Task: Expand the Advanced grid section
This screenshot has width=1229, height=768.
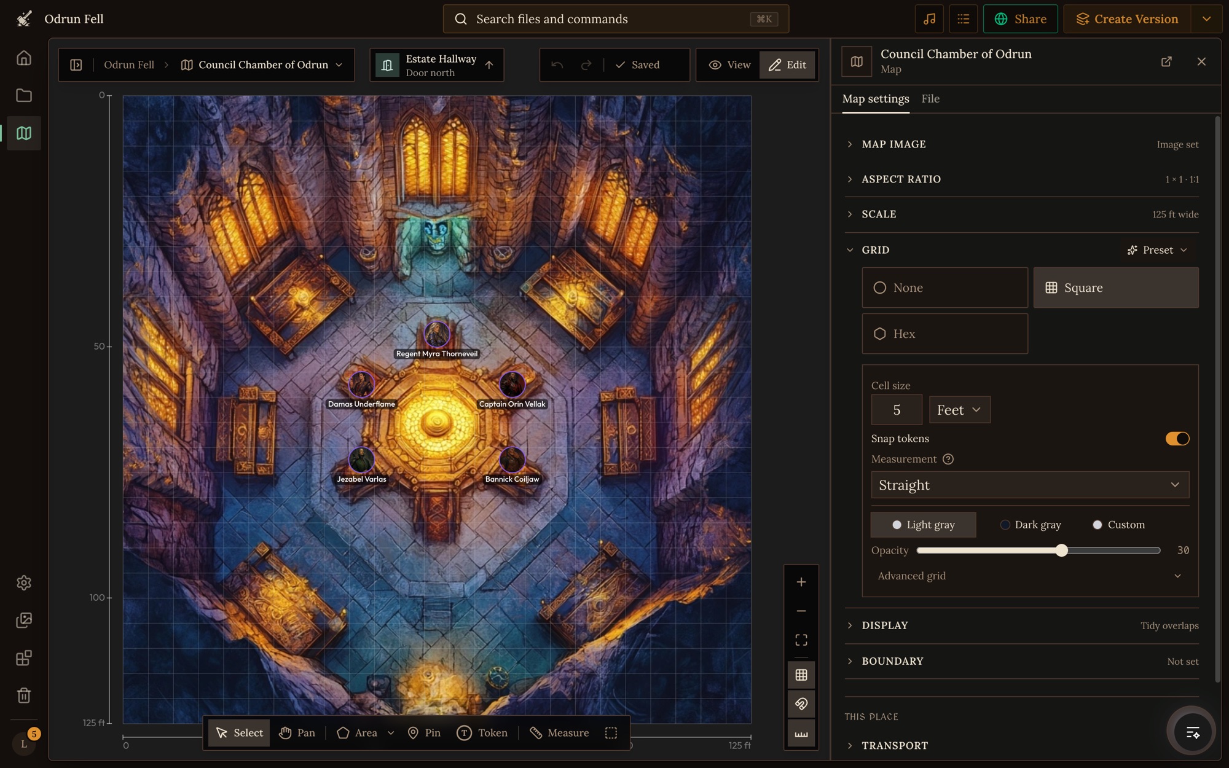Action: (x=1030, y=576)
